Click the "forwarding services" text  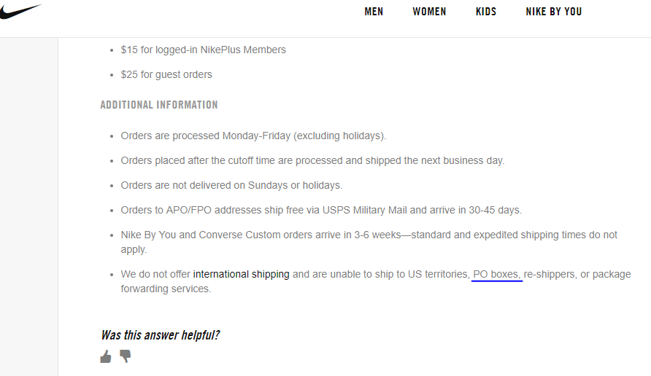coord(166,289)
